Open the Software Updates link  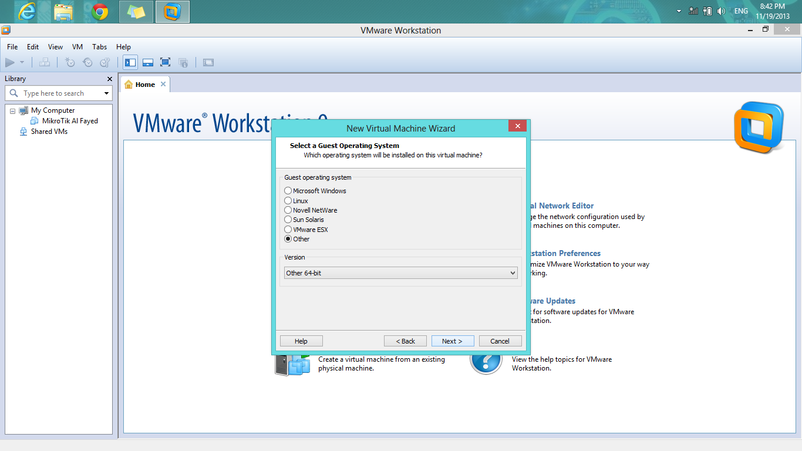click(553, 301)
